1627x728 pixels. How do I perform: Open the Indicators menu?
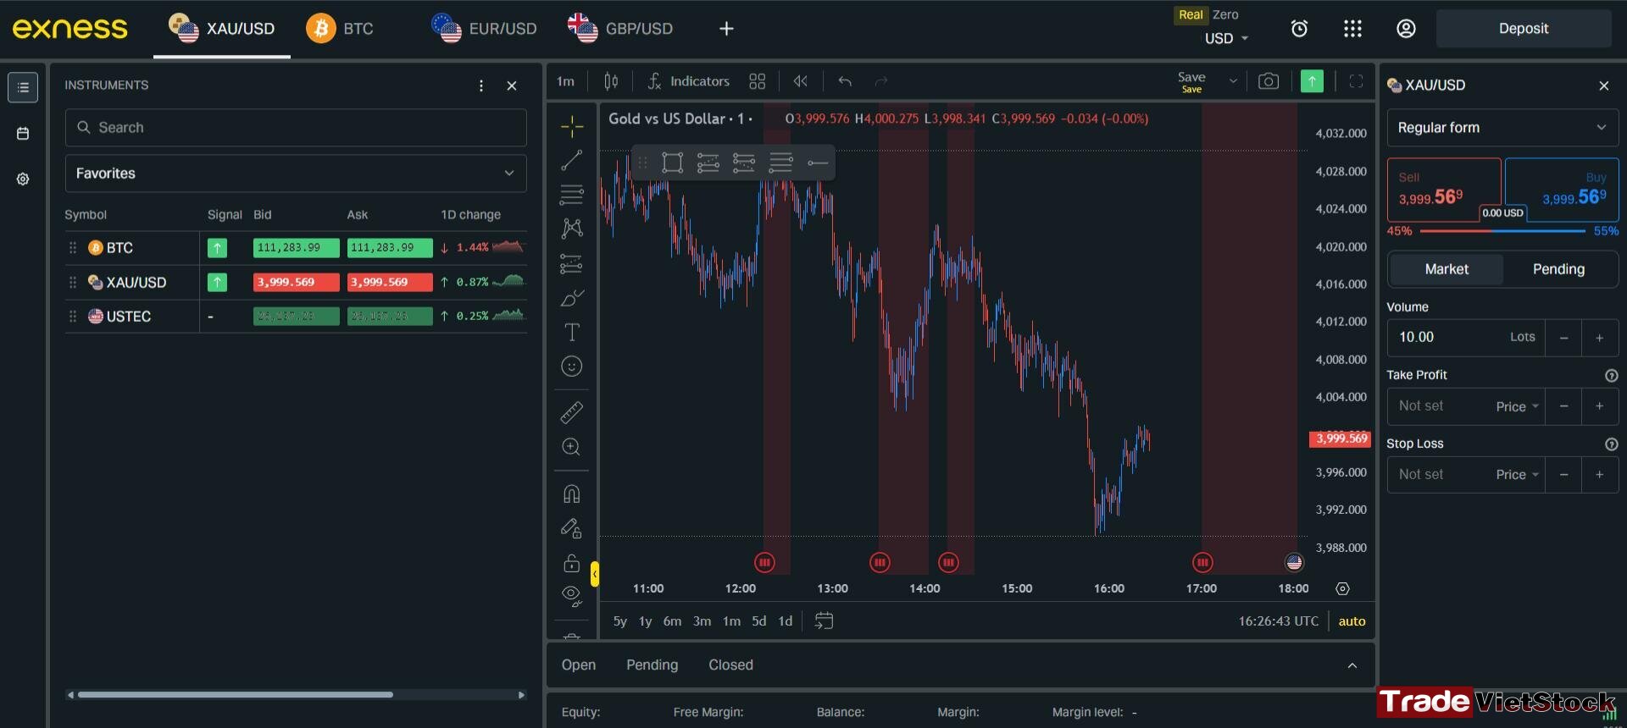[x=688, y=81]
